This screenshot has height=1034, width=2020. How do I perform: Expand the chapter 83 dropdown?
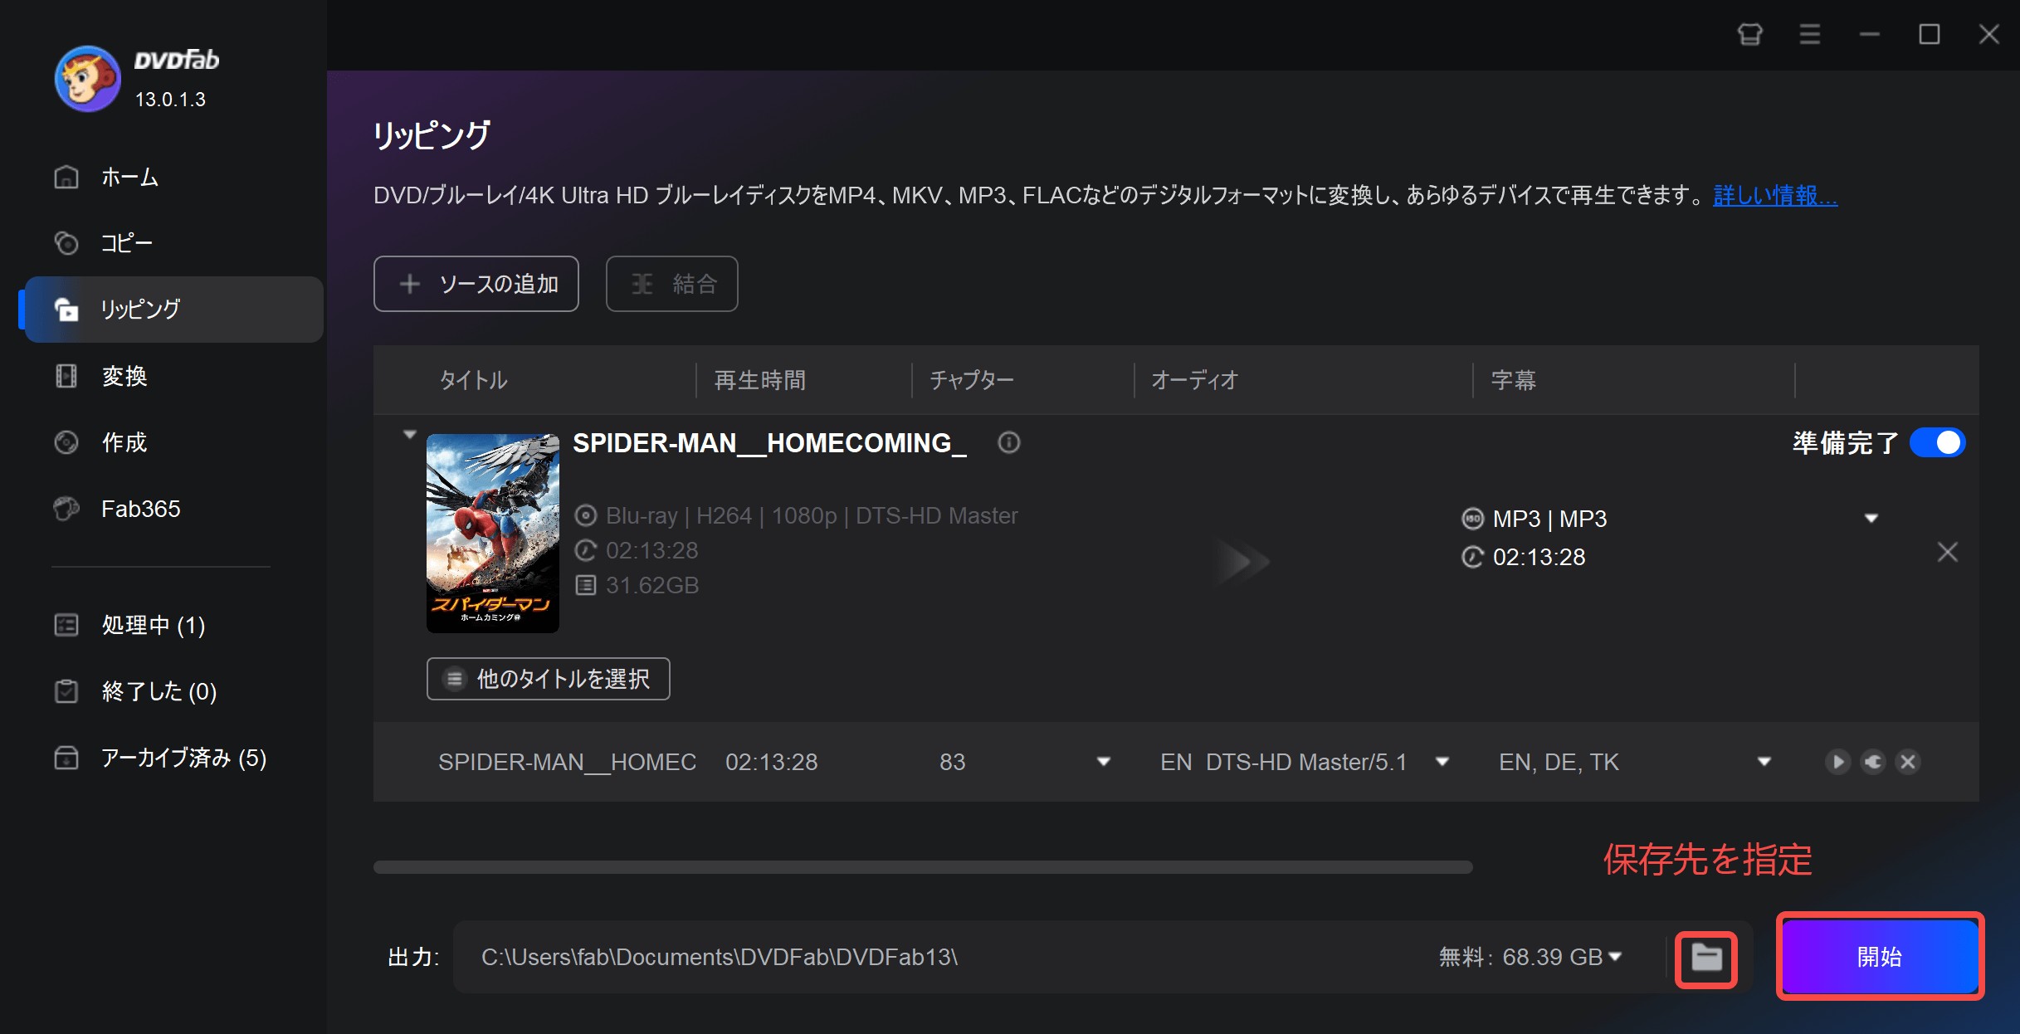click(1104, 762)
